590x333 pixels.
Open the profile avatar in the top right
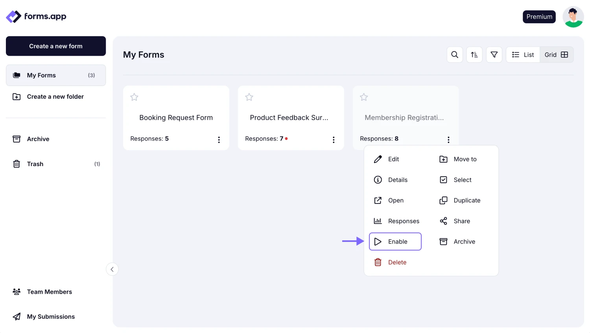(x=573, y=16)
